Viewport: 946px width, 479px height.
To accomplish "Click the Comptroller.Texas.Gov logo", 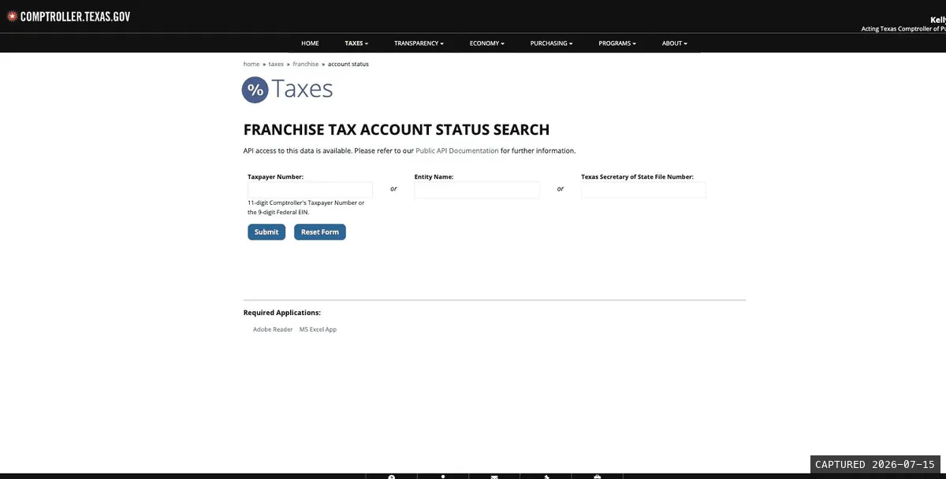I will [69, 16].
